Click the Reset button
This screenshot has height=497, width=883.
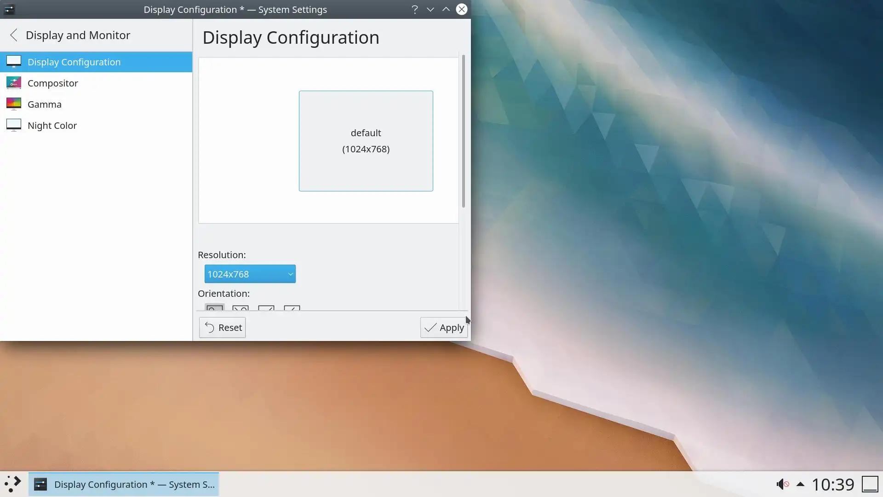click(x=223, y=328)
